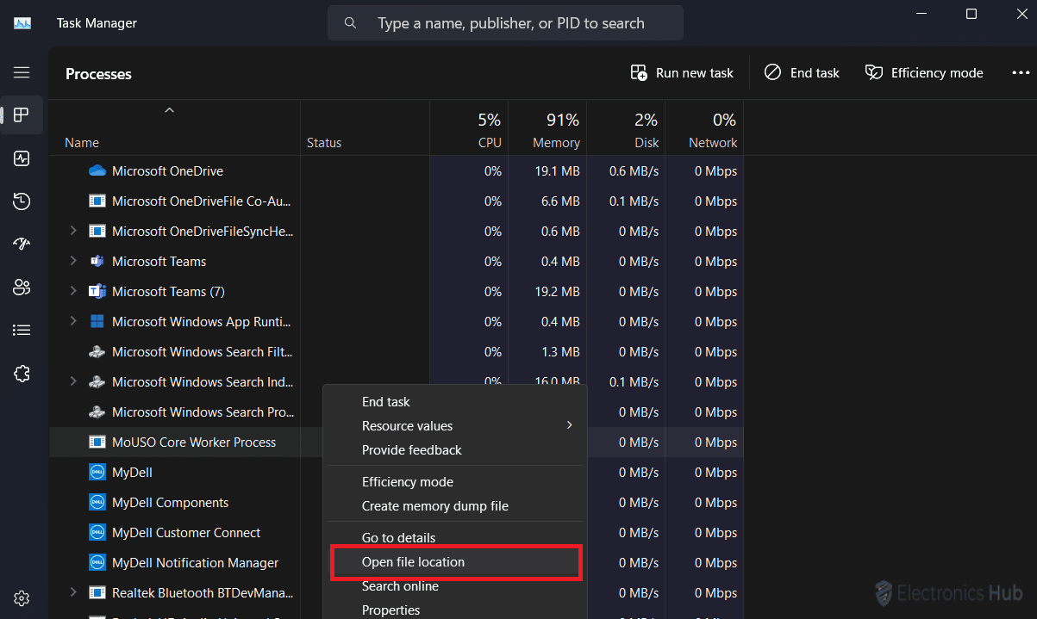
Task: Click the three-dot more options button
Action: 1021,73
